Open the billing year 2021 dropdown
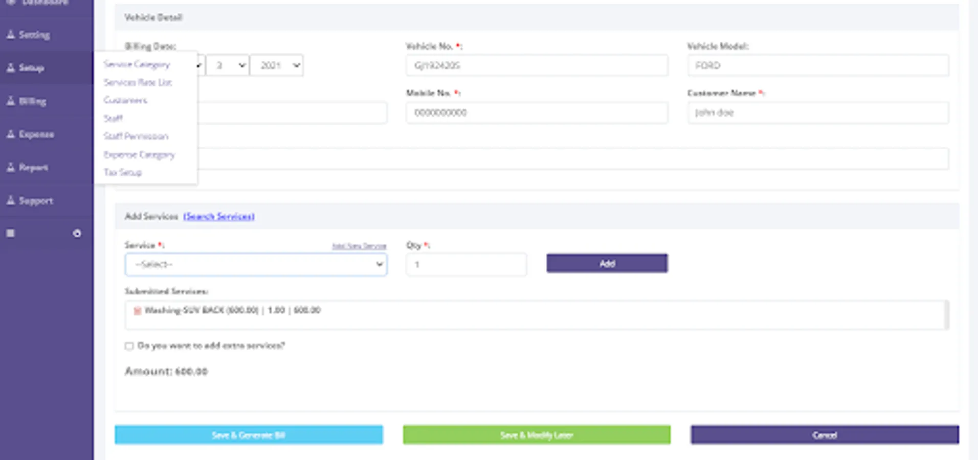978x460 pixels. pos(276,65)
